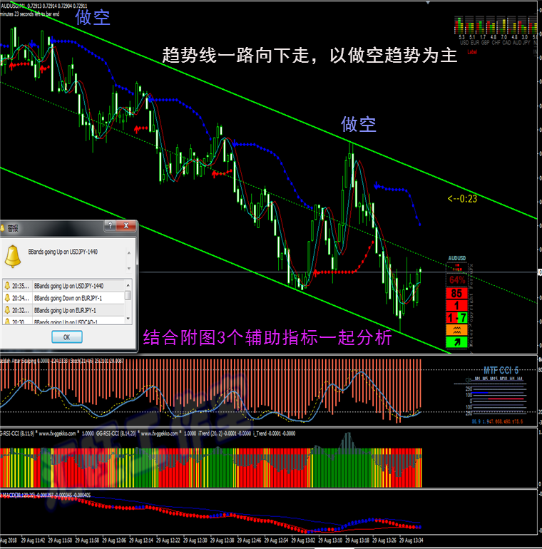Image resolution: width=542 pixels, height=549 pixels.
Task: Select 'BBands going Up on EURJPY-1' row
Action: coord(63,310)
